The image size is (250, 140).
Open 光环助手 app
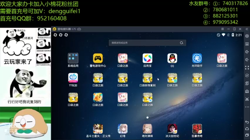(197, 58)
